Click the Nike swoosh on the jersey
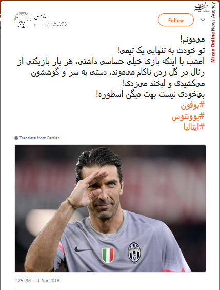The height and width of the screenshot is (290, 220). click(83, 249)
